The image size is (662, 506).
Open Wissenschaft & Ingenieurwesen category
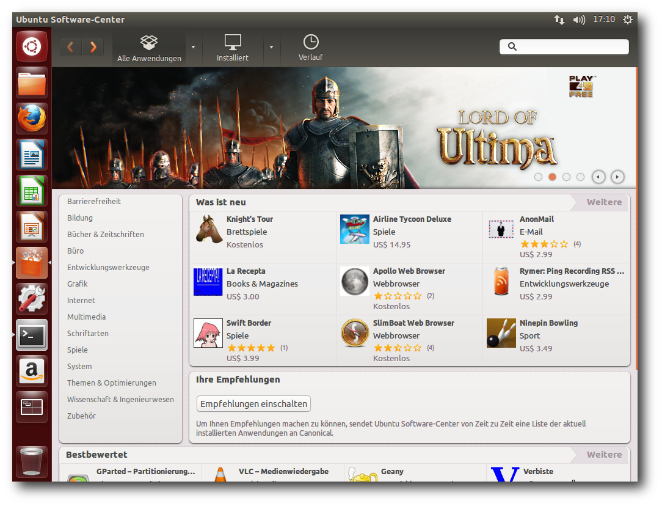point(120,399)
